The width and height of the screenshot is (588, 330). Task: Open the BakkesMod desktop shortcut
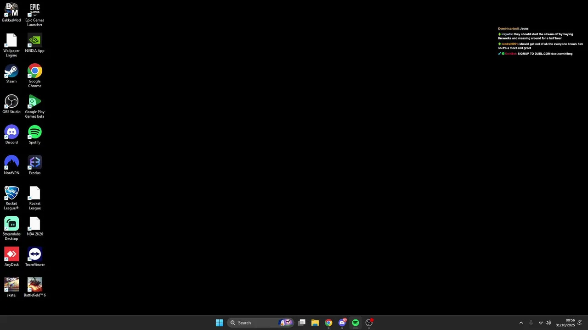[11, 12]
